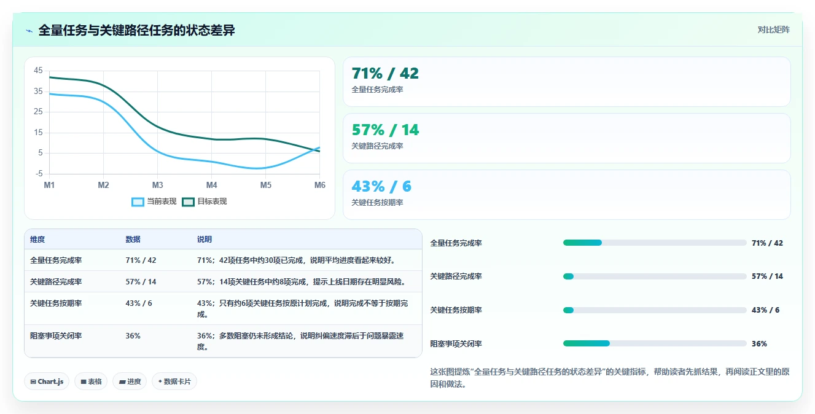Click the y-axis value 45 on chart

(x=38, y=71)
